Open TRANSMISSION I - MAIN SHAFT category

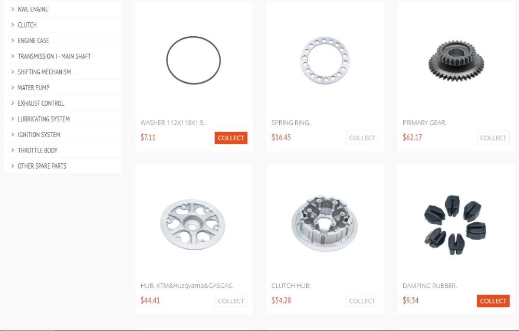[x=54, y=56]
